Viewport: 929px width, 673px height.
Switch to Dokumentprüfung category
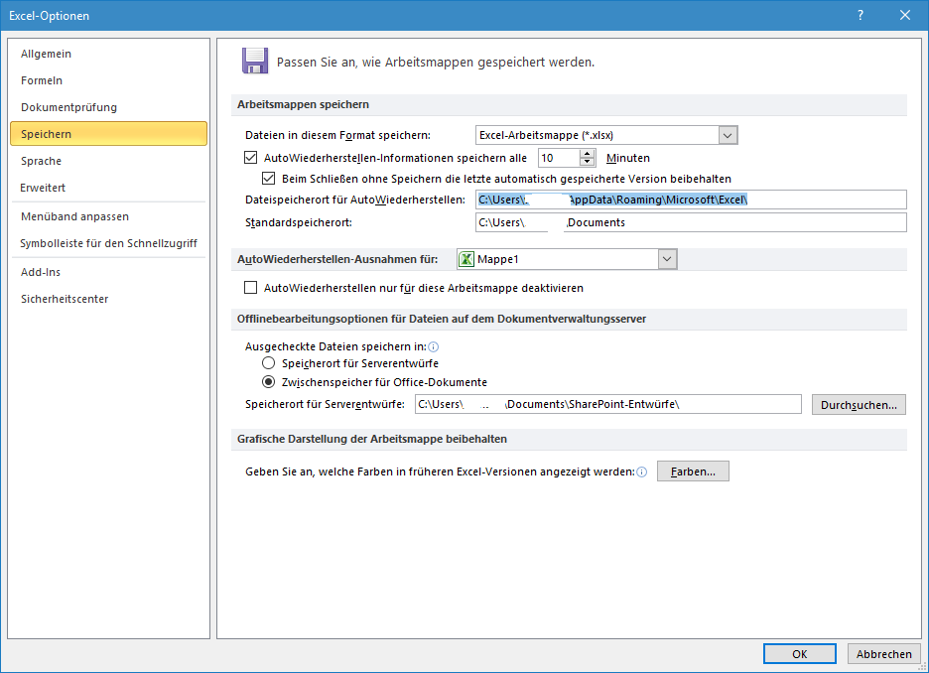(108, 107)
